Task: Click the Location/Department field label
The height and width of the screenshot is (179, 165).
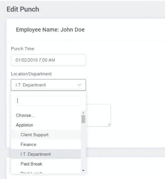Action: [x=31, y=74]
